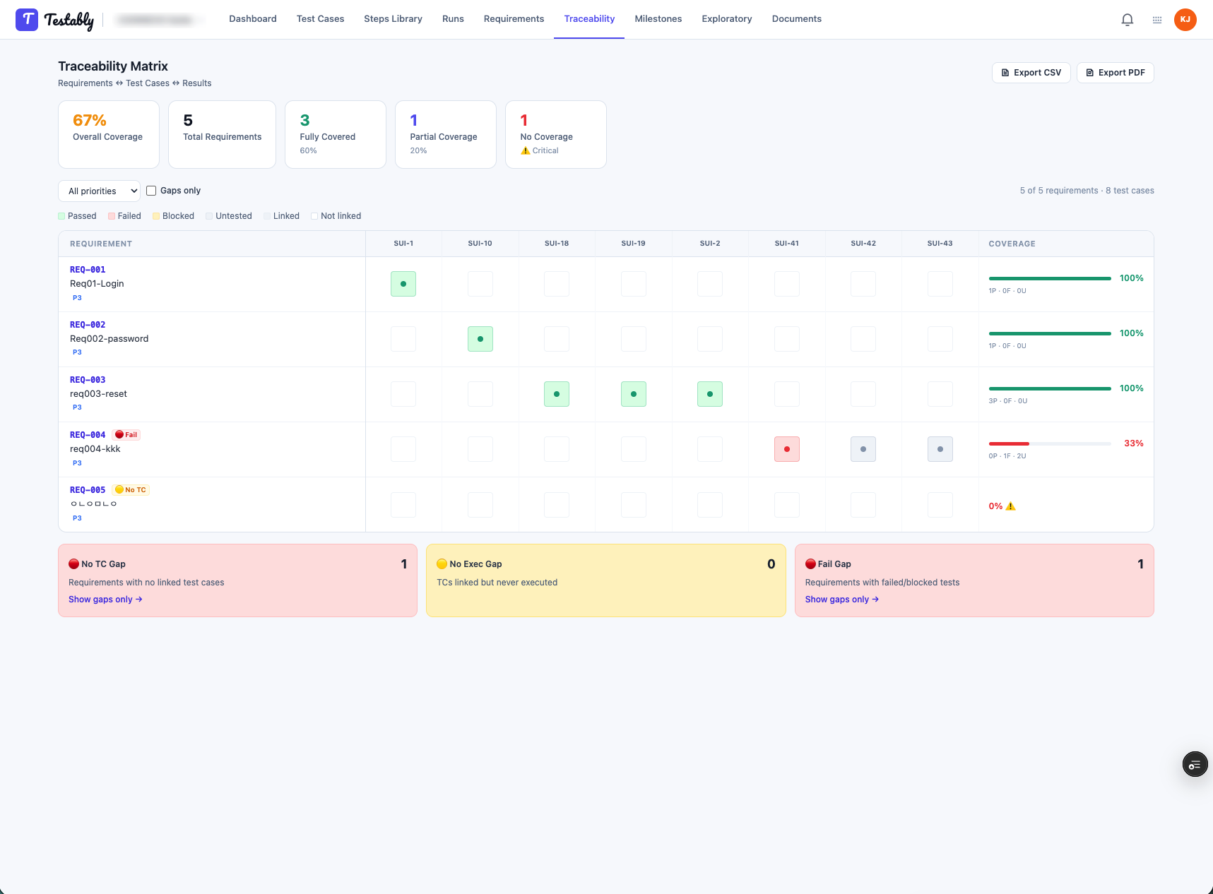Switch to the Requirements tab
Image resolution: width=1213 pixels, height=894 pixels.
[x=514, y=19]
